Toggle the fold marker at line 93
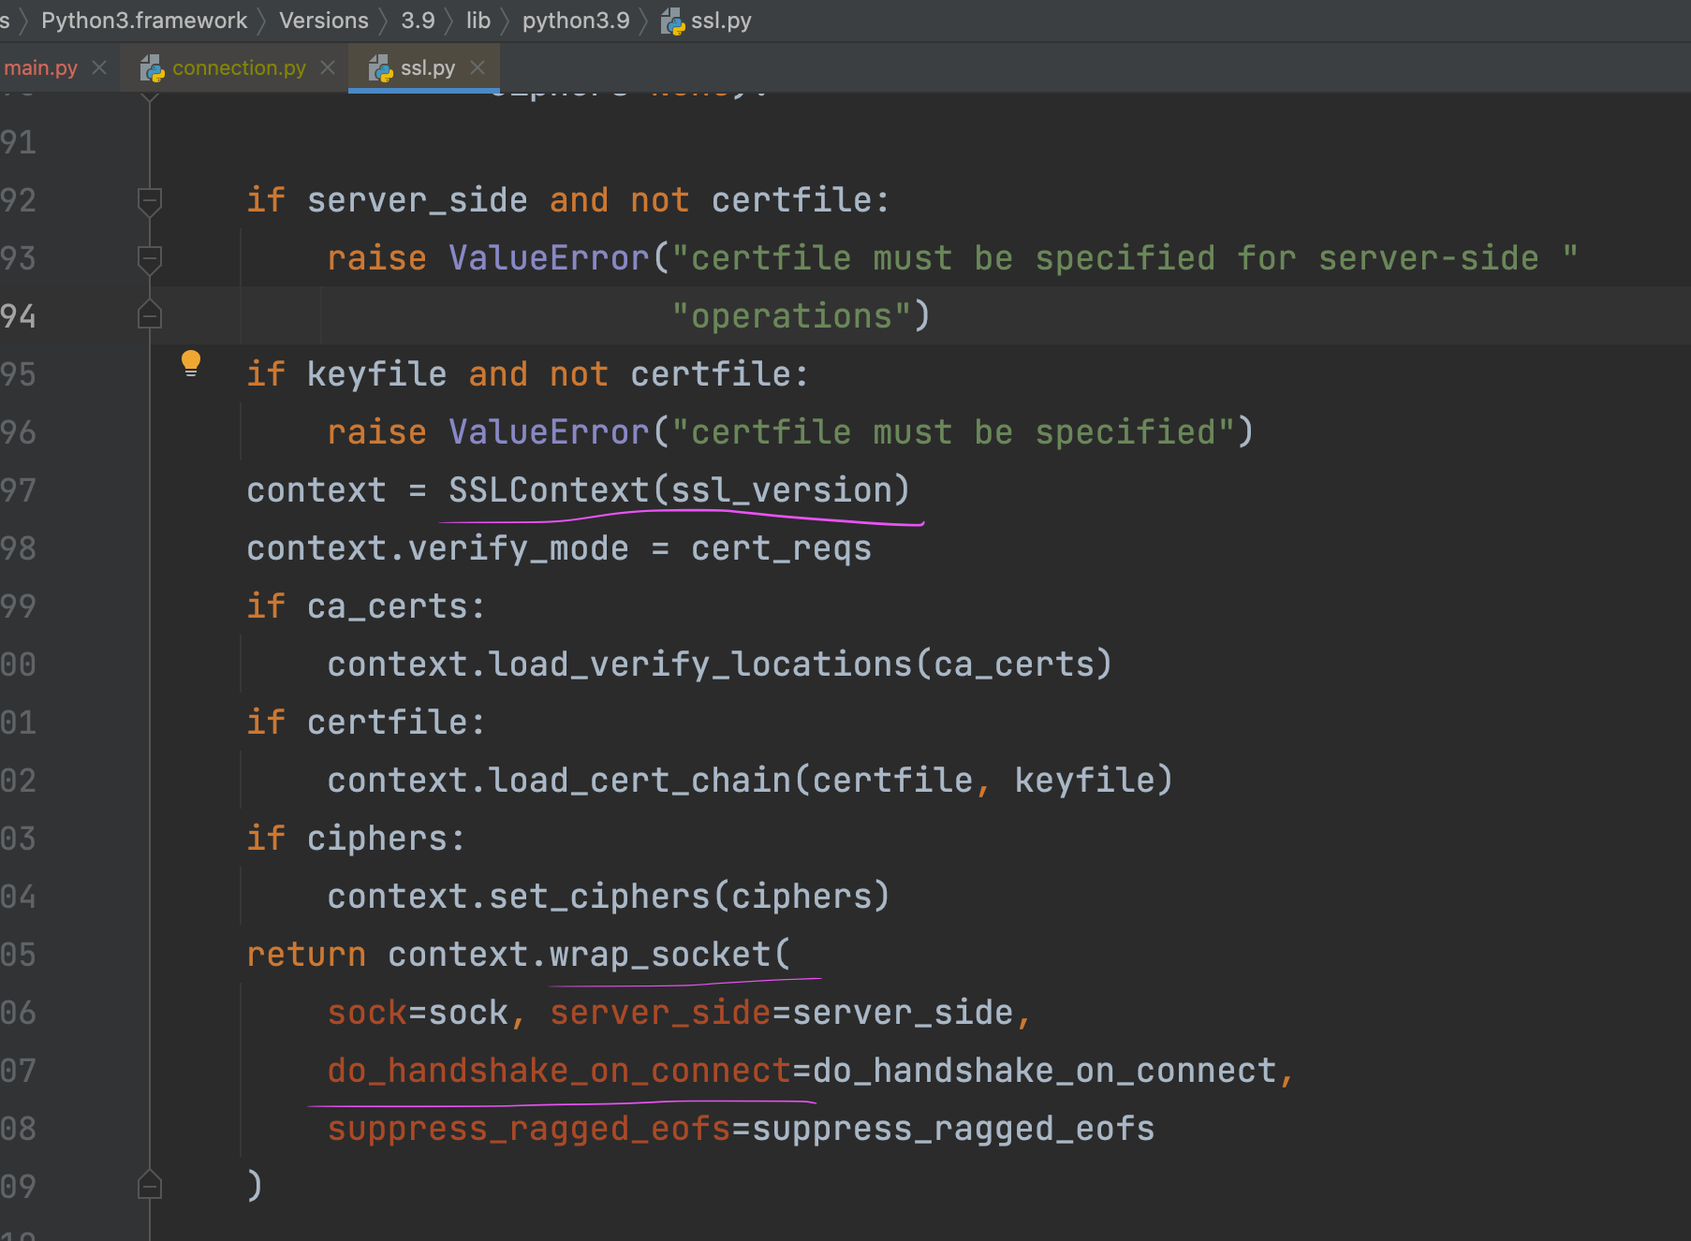Viewport: 1691px width, 1241px height. (150, 258)
